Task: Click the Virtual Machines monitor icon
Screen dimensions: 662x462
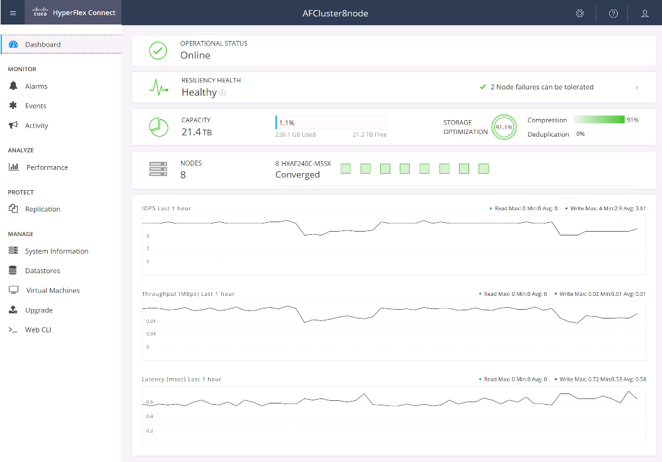Action: tap(13, 290)
